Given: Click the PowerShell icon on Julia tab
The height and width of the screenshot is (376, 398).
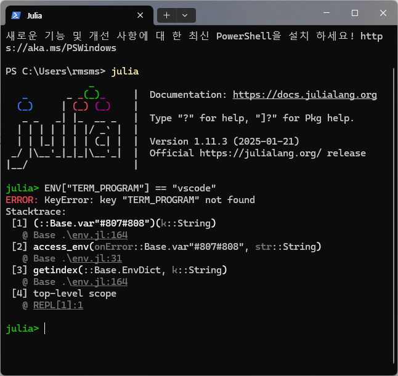Looking at the screenshot, I should [x=16, y=15].
